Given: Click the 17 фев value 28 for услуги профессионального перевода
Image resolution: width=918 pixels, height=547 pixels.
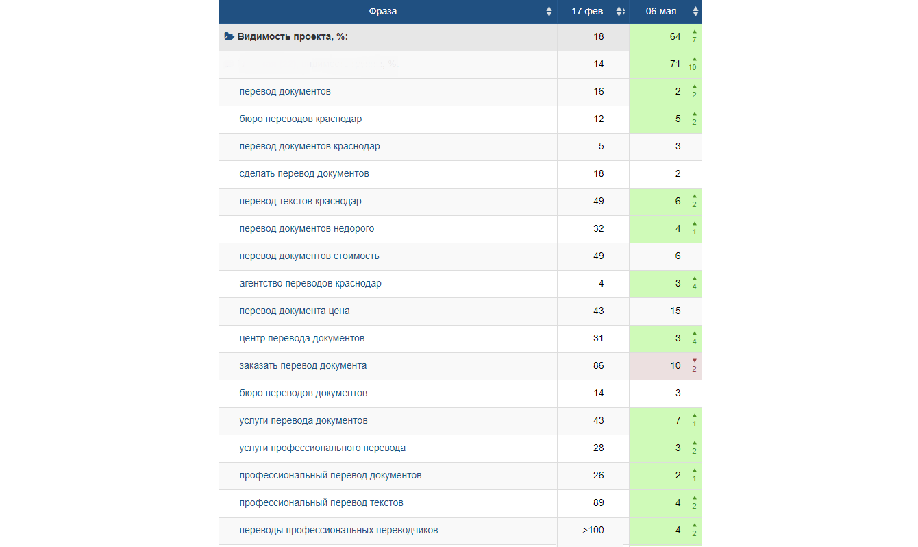Looking at the screenshot, I should tap(599, 448).
